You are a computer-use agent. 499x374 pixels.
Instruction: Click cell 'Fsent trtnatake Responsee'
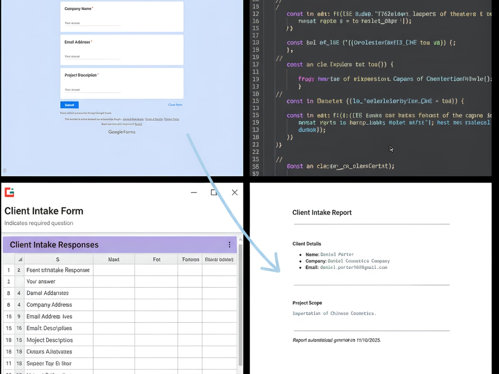(x=58, y=270)
